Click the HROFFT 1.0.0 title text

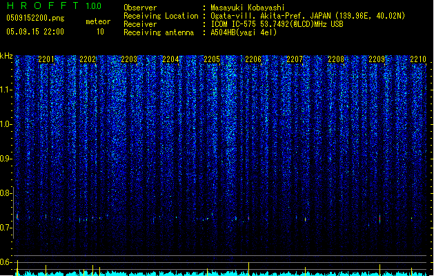pyautogui.click(x=55, y=6)
